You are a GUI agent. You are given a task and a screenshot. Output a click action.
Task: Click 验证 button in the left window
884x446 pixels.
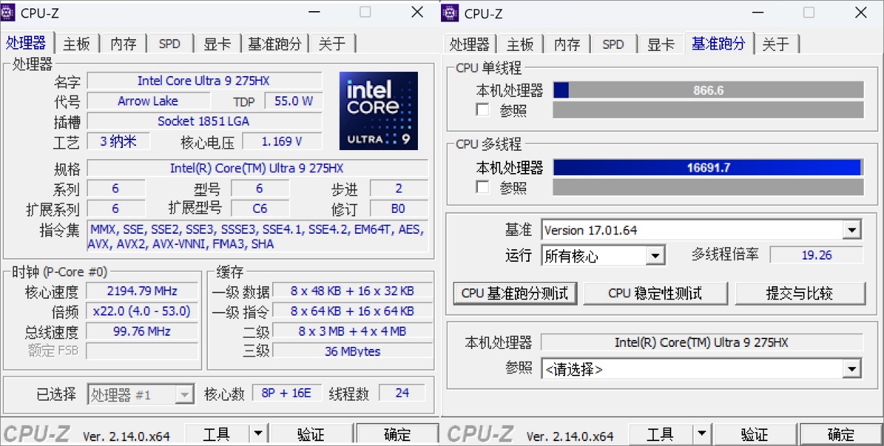point(310,435)
